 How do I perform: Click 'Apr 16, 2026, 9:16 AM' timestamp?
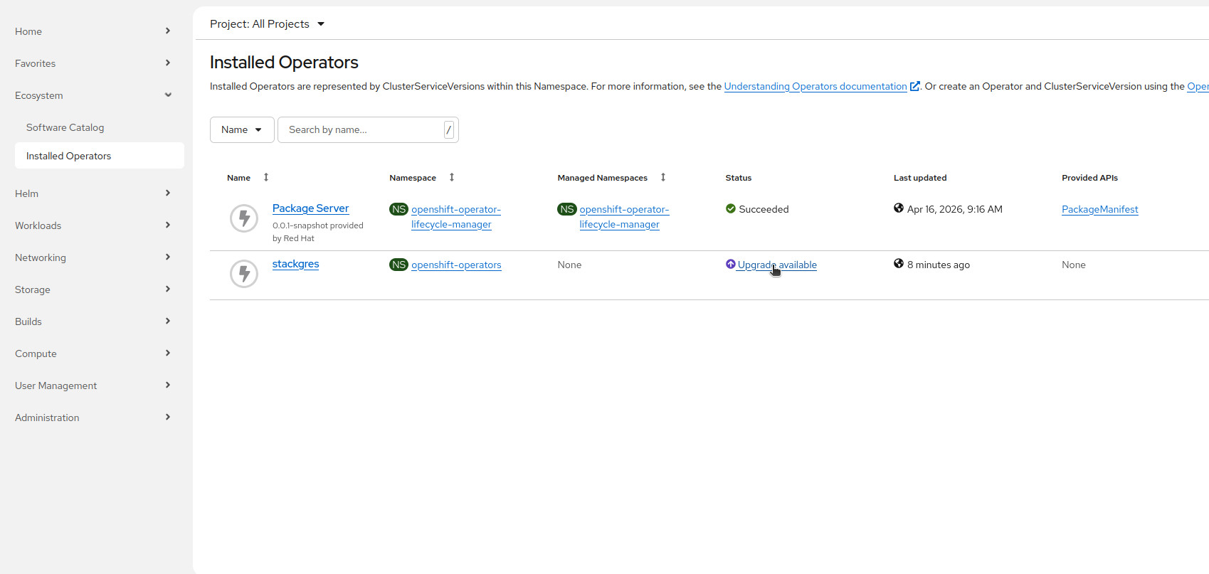(x=955, y=209)
